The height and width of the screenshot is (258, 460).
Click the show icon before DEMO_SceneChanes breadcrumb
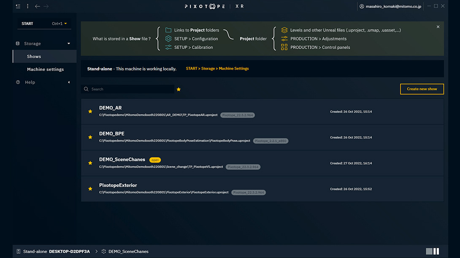point(103,252)
